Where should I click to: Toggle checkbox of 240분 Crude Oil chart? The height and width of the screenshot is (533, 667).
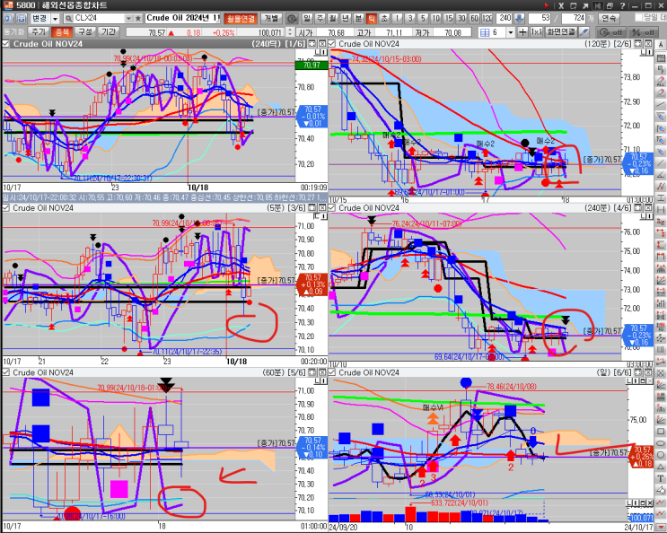[x=332, y=208]
